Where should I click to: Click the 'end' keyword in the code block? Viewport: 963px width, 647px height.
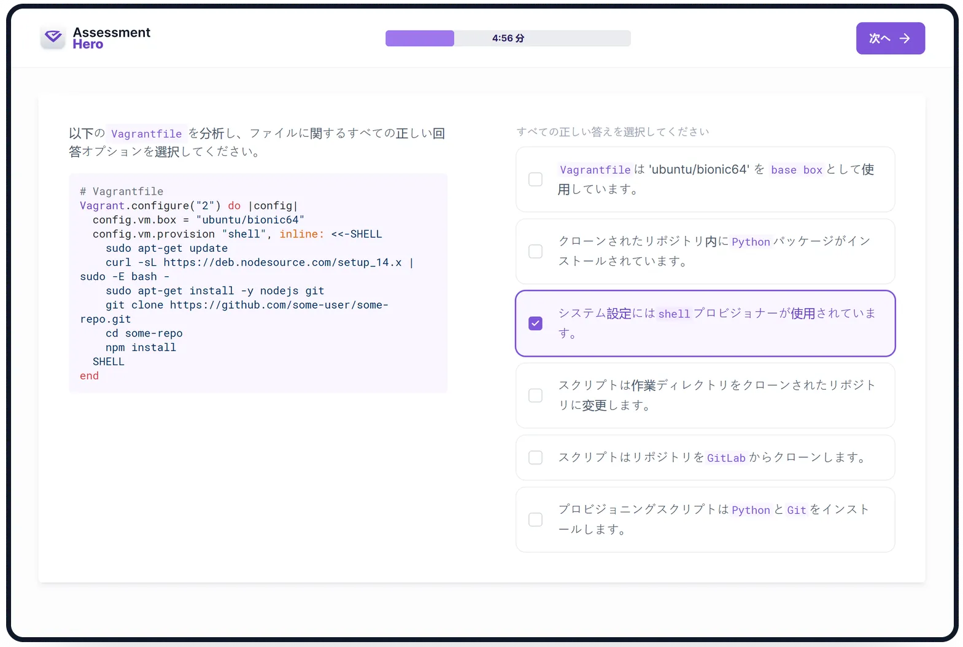point(89,376)
